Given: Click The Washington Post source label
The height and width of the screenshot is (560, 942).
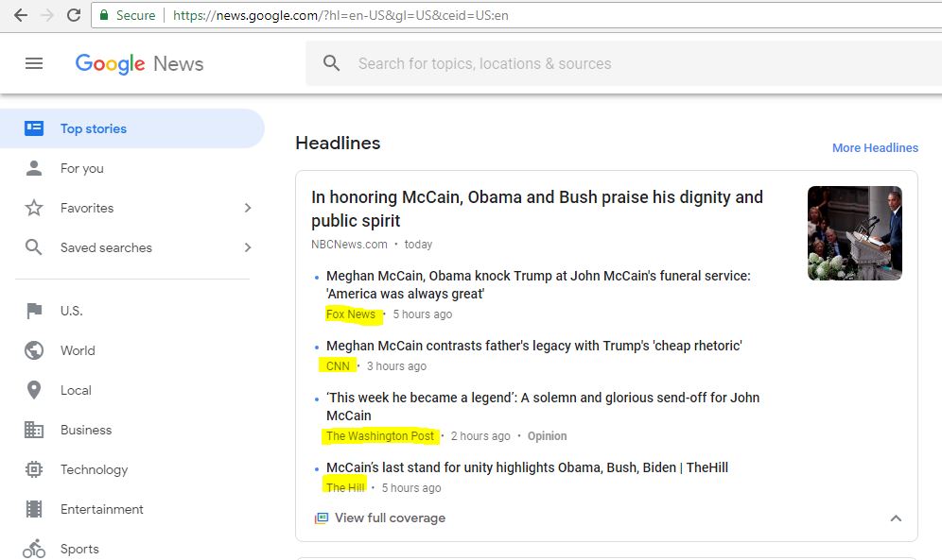Looking at the screenshot, I should pos(379,436).
